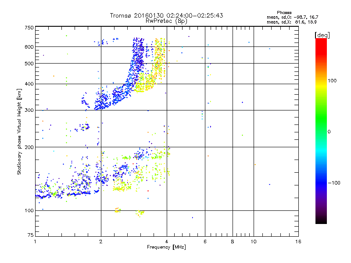Viewport: 351px width, 263px height.
Task: Click the y-axis tick label '600'
Action: 29,47
